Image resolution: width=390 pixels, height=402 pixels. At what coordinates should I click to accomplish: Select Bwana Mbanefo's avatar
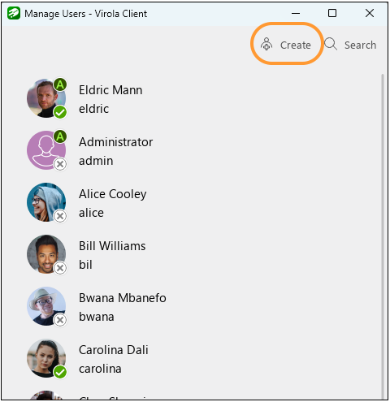pos(46,306)
